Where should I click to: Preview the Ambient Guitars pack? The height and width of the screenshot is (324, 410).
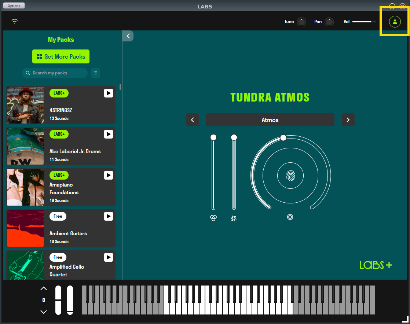coord(109,216)
